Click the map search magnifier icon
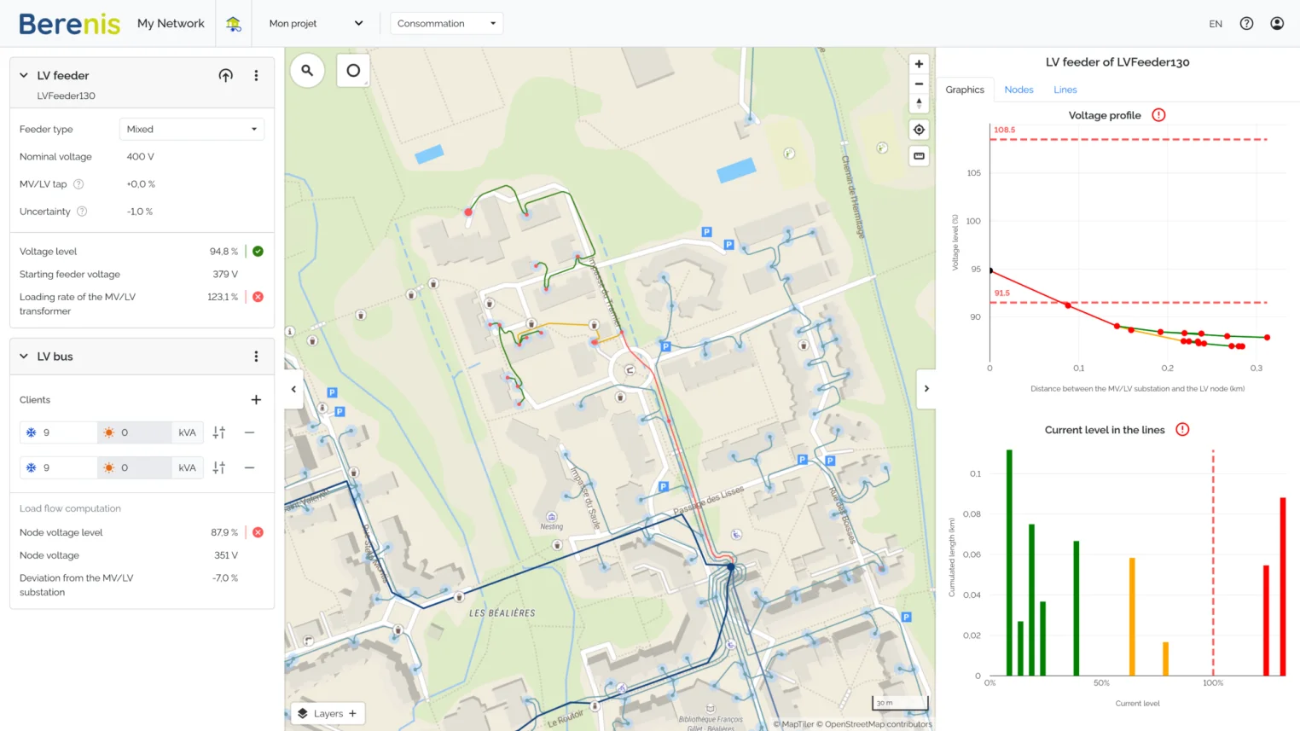The height and width of the screenshot is (731, 1300). click(307, 70)
